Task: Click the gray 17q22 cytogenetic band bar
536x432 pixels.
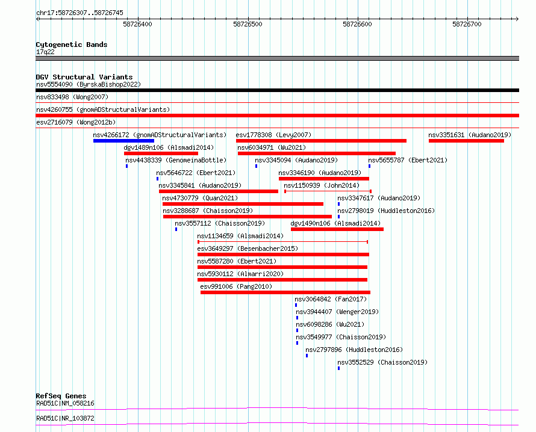Action: [277, 58]
